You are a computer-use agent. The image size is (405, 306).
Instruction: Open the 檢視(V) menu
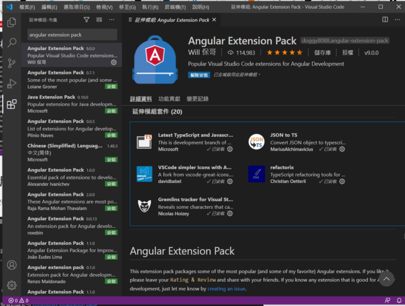(104, 7)
